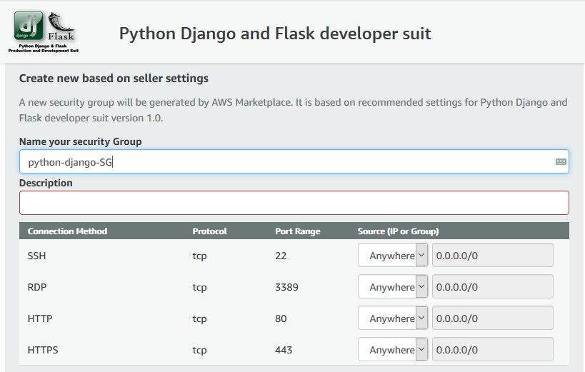Open the RDP source Anywhere dropdown
The width and height of the screenshot is (585, 372).
[393, 286]
